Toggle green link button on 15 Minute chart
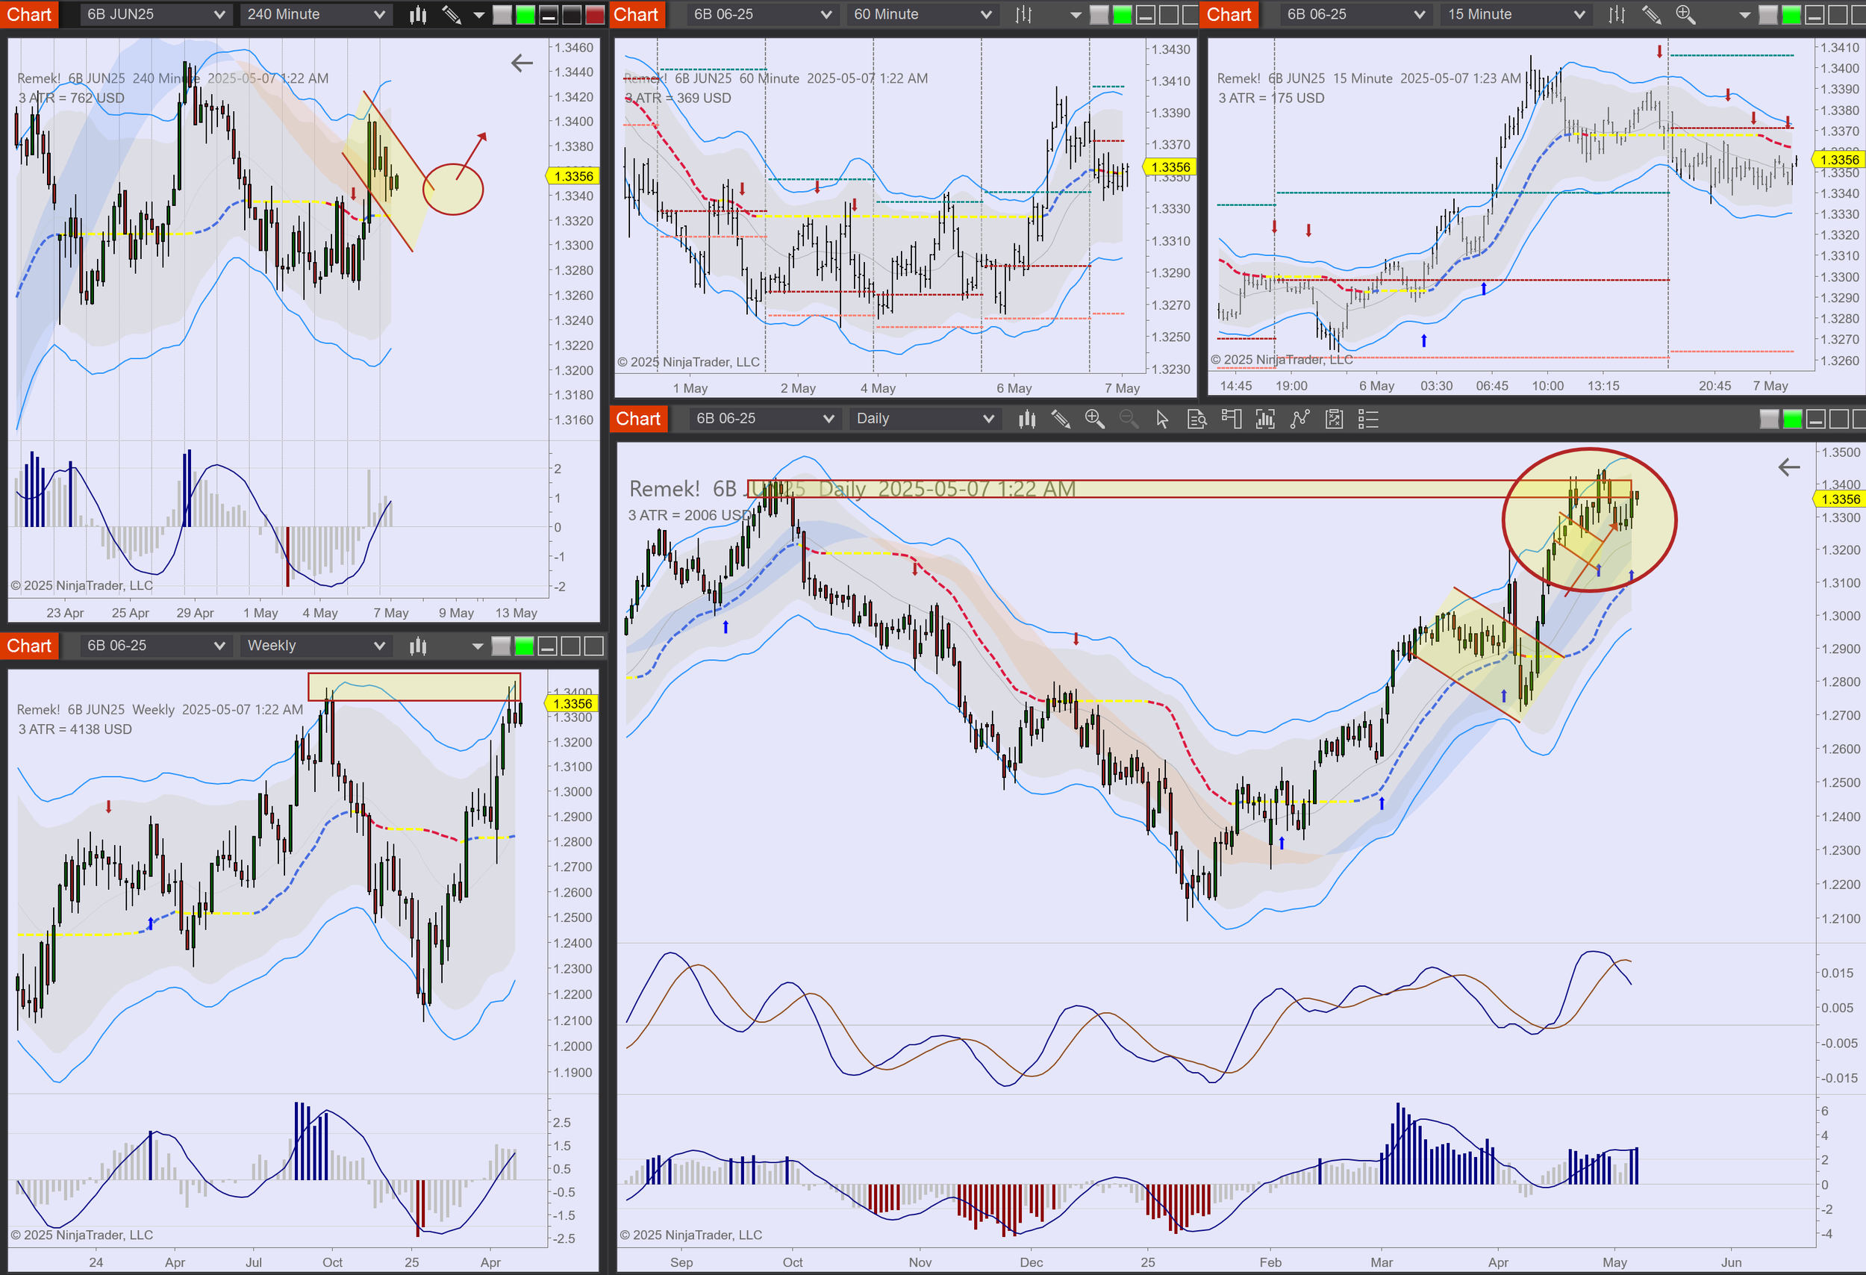 pyautogui.click(x=1791, y=14)
